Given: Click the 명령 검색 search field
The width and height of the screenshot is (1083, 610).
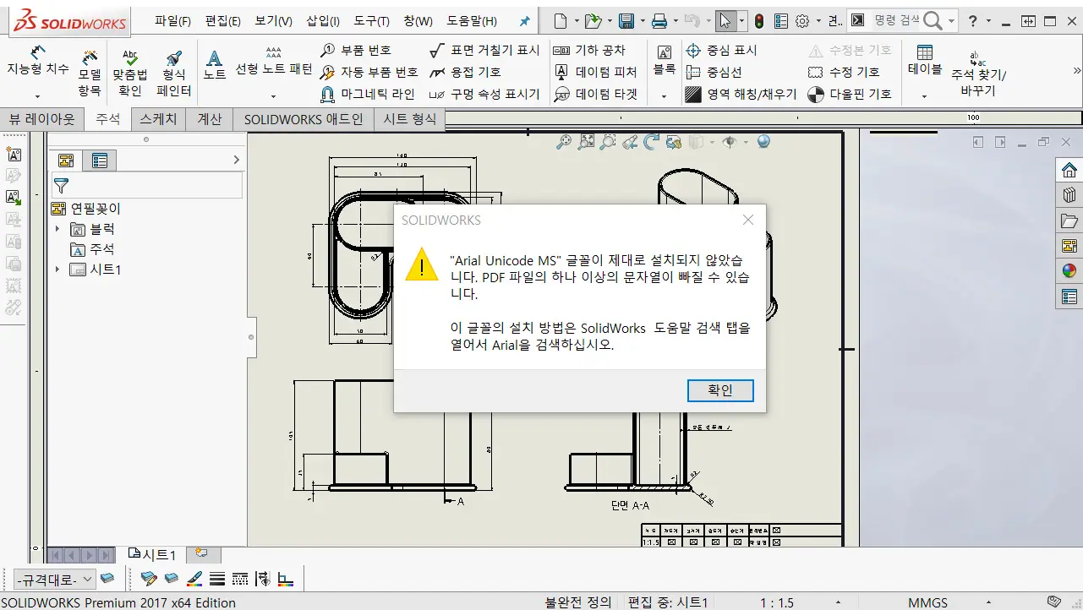Looking at the screenshot, I should [x=897, y=20].
